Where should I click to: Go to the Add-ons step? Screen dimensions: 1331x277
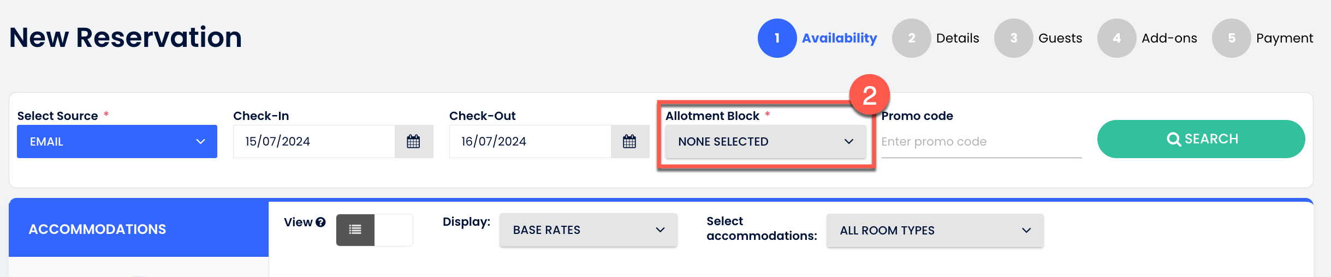(1169, 38)
